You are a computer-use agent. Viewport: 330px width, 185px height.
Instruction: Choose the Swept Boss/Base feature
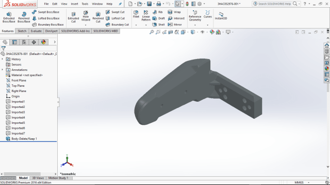click(x=46, y=12)
